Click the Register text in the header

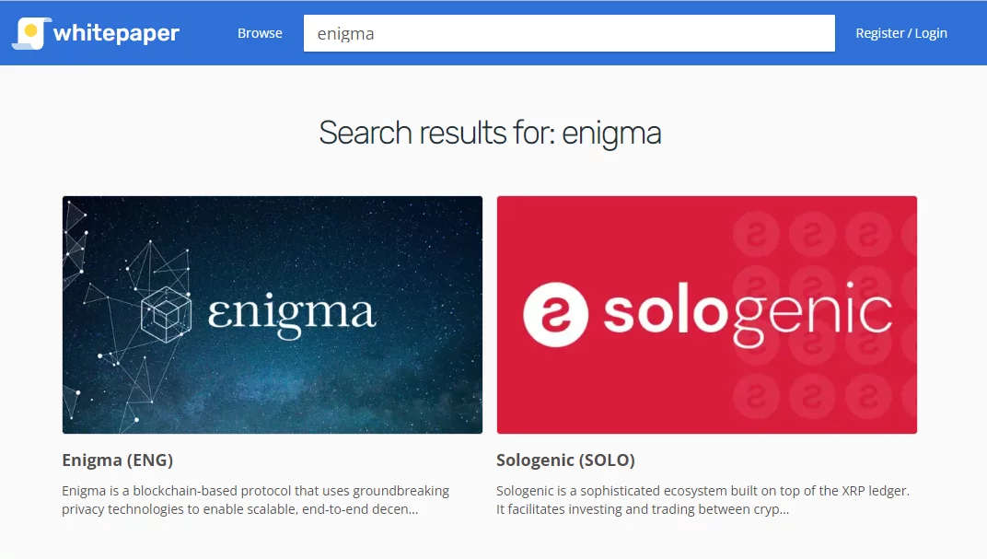coord(879,33)
